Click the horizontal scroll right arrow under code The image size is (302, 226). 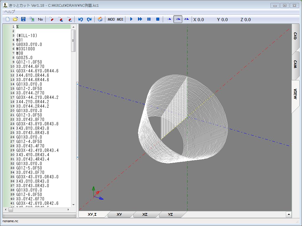point(68,210)
